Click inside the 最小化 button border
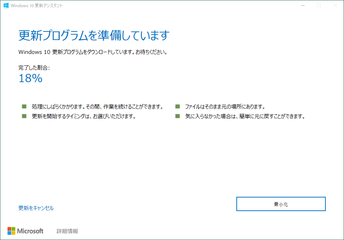Screen dimensions: 344x240 (281, 204)
